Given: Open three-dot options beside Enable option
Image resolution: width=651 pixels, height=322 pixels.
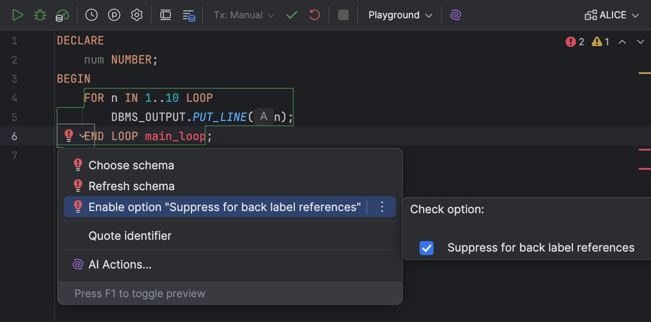Looking at the screenshot, I should click(x=382, y=207).
